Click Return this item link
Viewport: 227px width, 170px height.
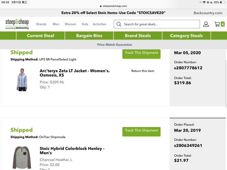(143, 71)
